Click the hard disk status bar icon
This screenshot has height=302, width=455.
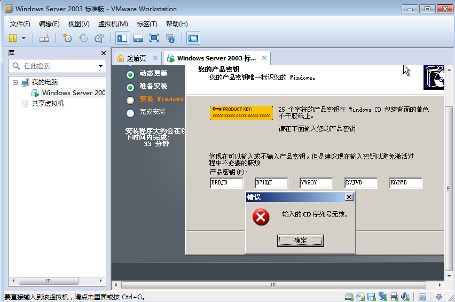tap(349, 297)
